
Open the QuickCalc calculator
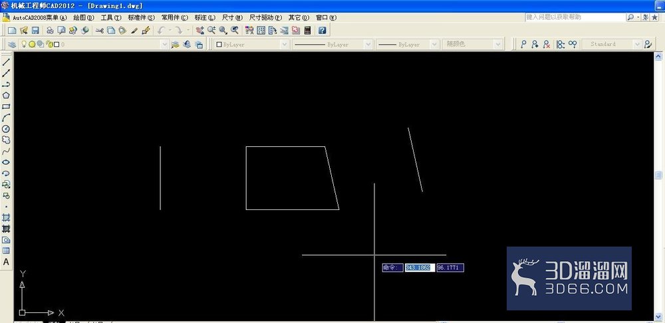point(307,30)
